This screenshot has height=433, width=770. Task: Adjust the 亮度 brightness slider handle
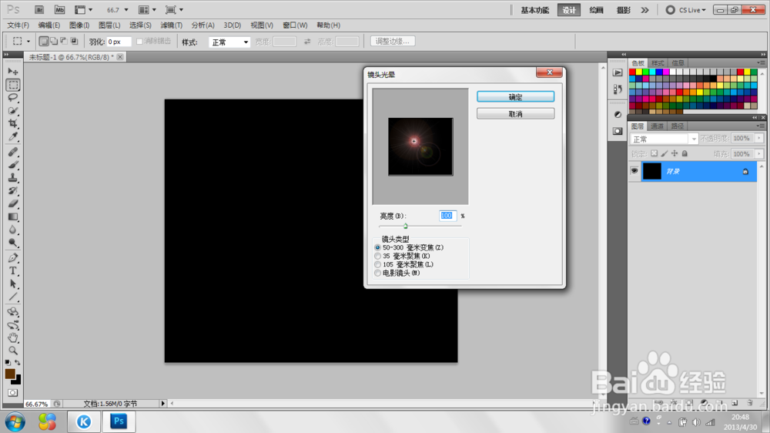tap(406, 226)
